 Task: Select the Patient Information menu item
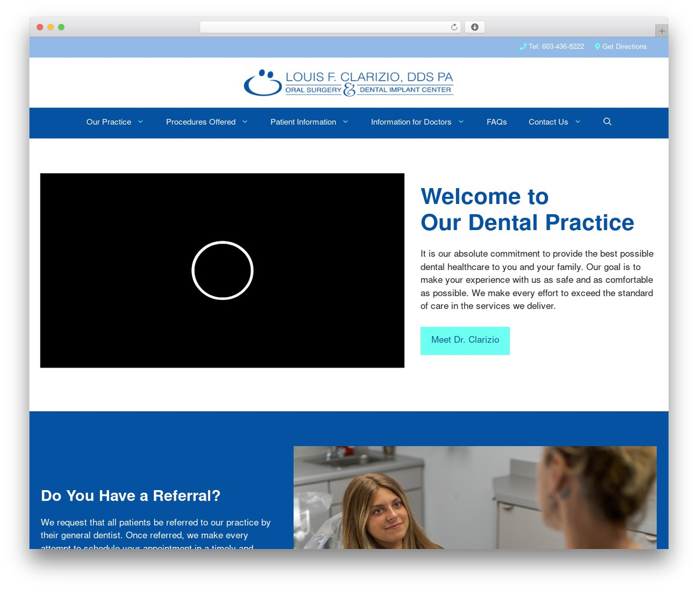[303, 122]
